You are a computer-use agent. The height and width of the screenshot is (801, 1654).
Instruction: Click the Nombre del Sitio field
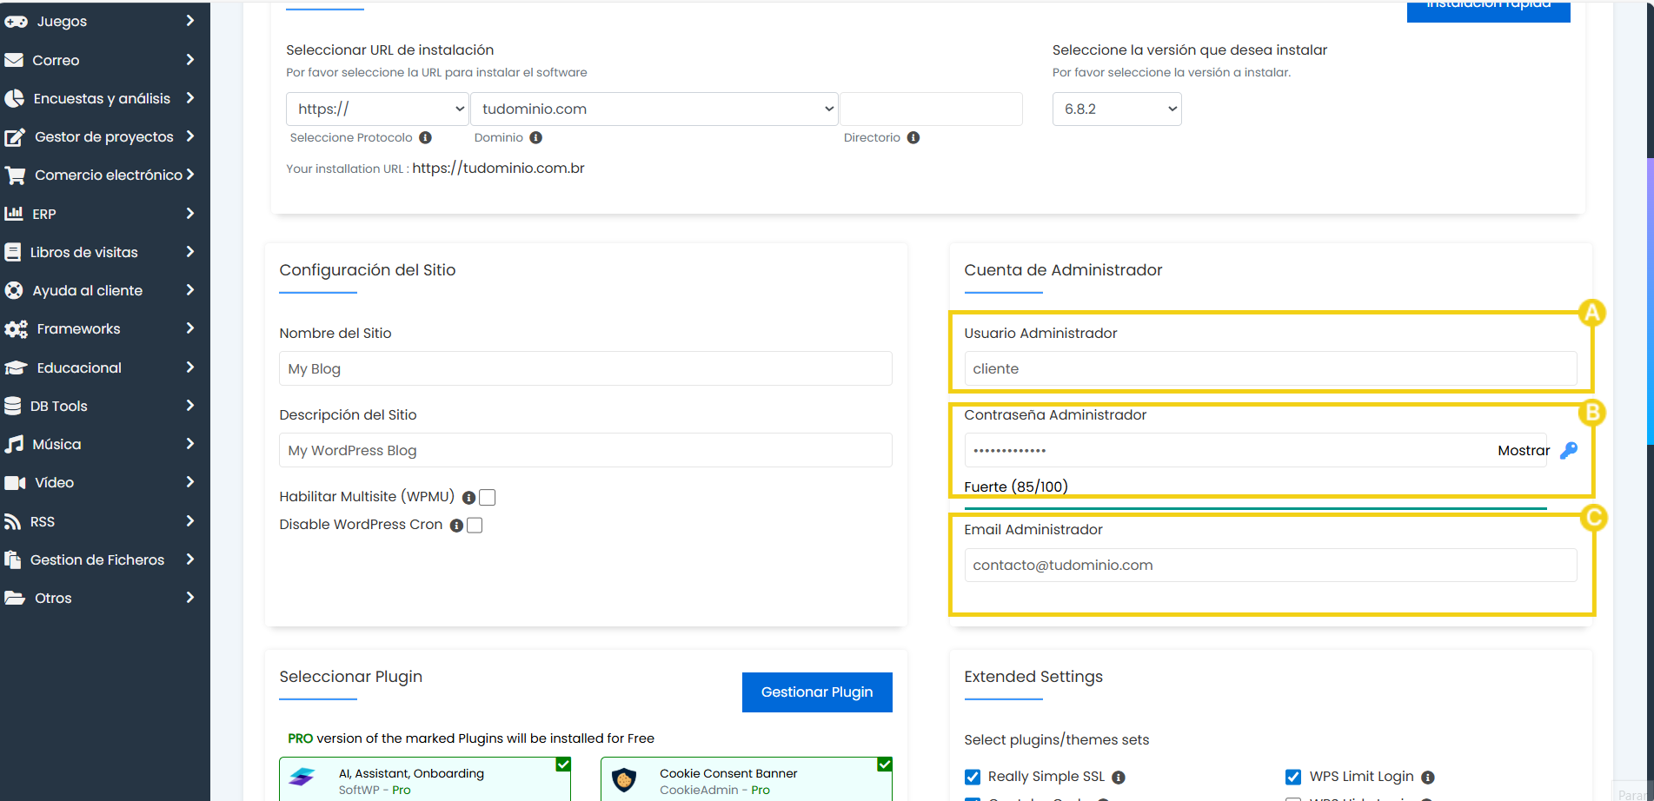click(x=586, y=368)
